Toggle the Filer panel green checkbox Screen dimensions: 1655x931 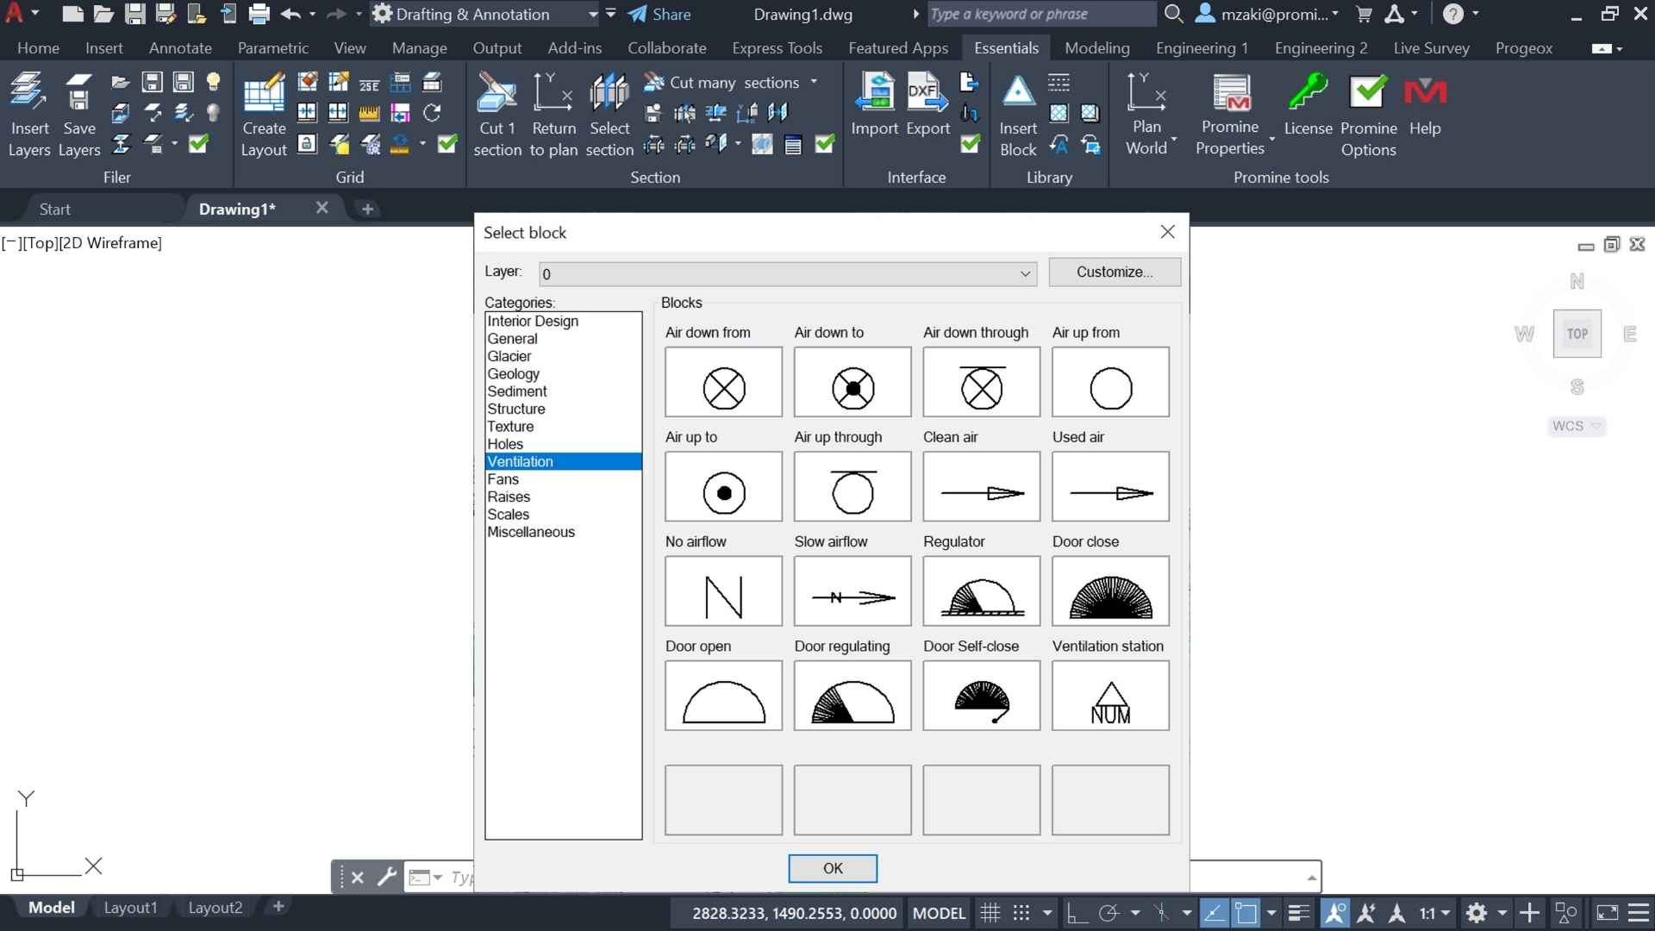(198, 144)
